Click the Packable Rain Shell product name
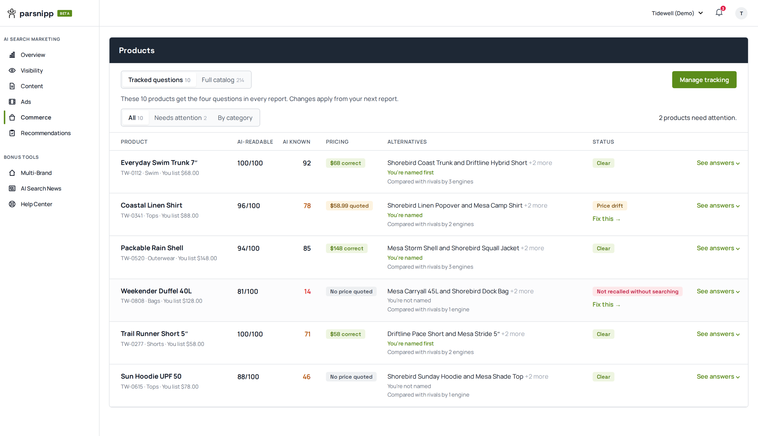Screen dimensions: 758x436 [x=152, y=248]
